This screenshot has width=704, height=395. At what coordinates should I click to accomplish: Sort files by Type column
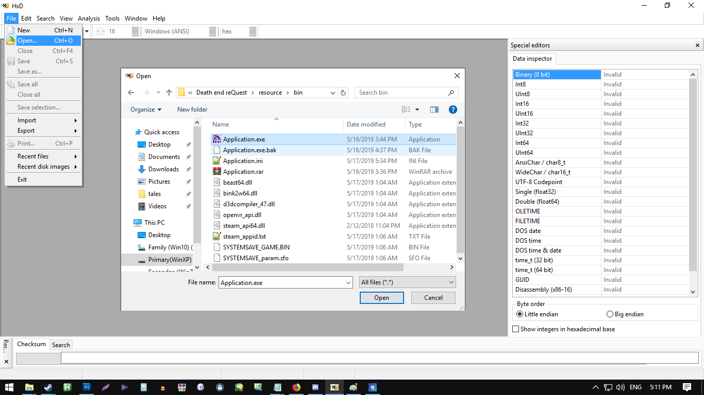pos(431,124)
